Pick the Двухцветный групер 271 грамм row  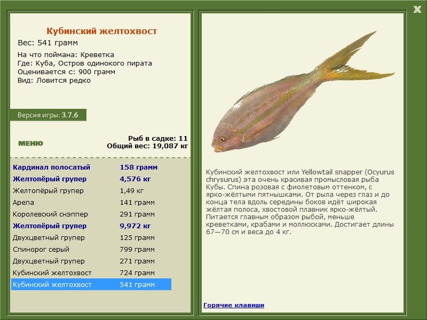point(91,261)
